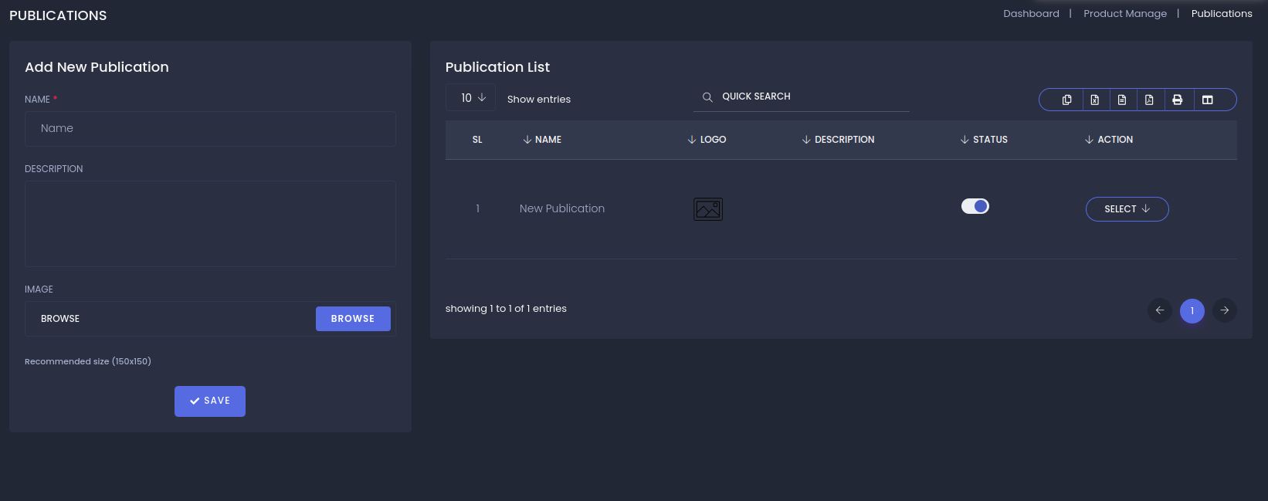
Task: Click inside the Description textarea
Action: pos(210,224)
